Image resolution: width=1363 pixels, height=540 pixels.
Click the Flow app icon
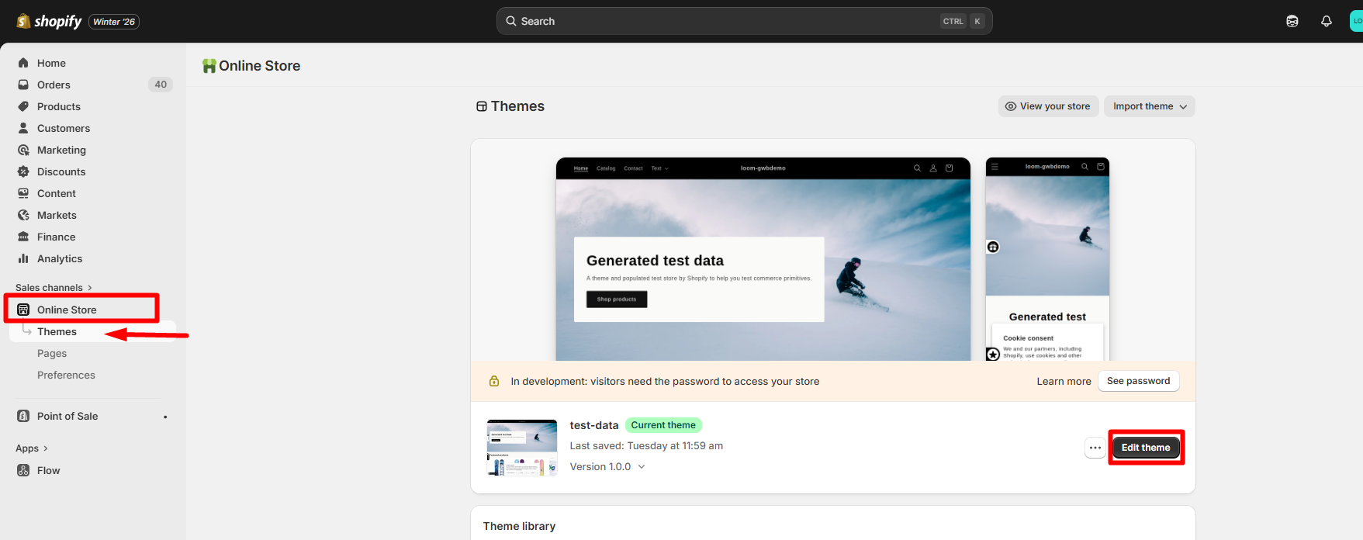(23, 470)
